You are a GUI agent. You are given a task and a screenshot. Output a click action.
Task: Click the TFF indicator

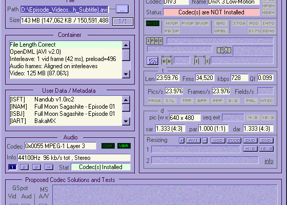(187, 100)
